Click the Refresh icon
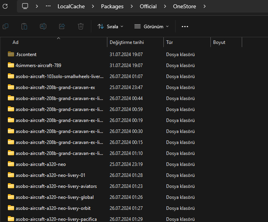268x222 pixels. [5, 6]
